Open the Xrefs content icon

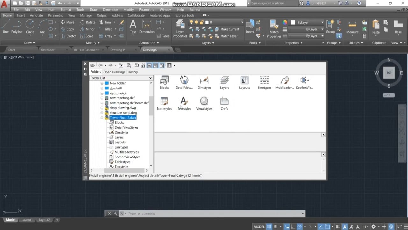224,104
